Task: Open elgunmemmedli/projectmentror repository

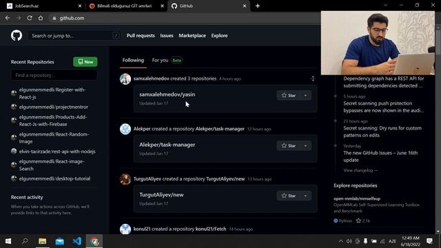Action: coord(54,107)
